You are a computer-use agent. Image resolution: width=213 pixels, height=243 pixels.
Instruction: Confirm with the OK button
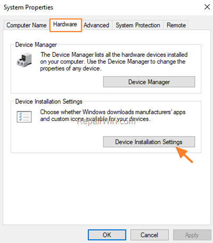107,235
